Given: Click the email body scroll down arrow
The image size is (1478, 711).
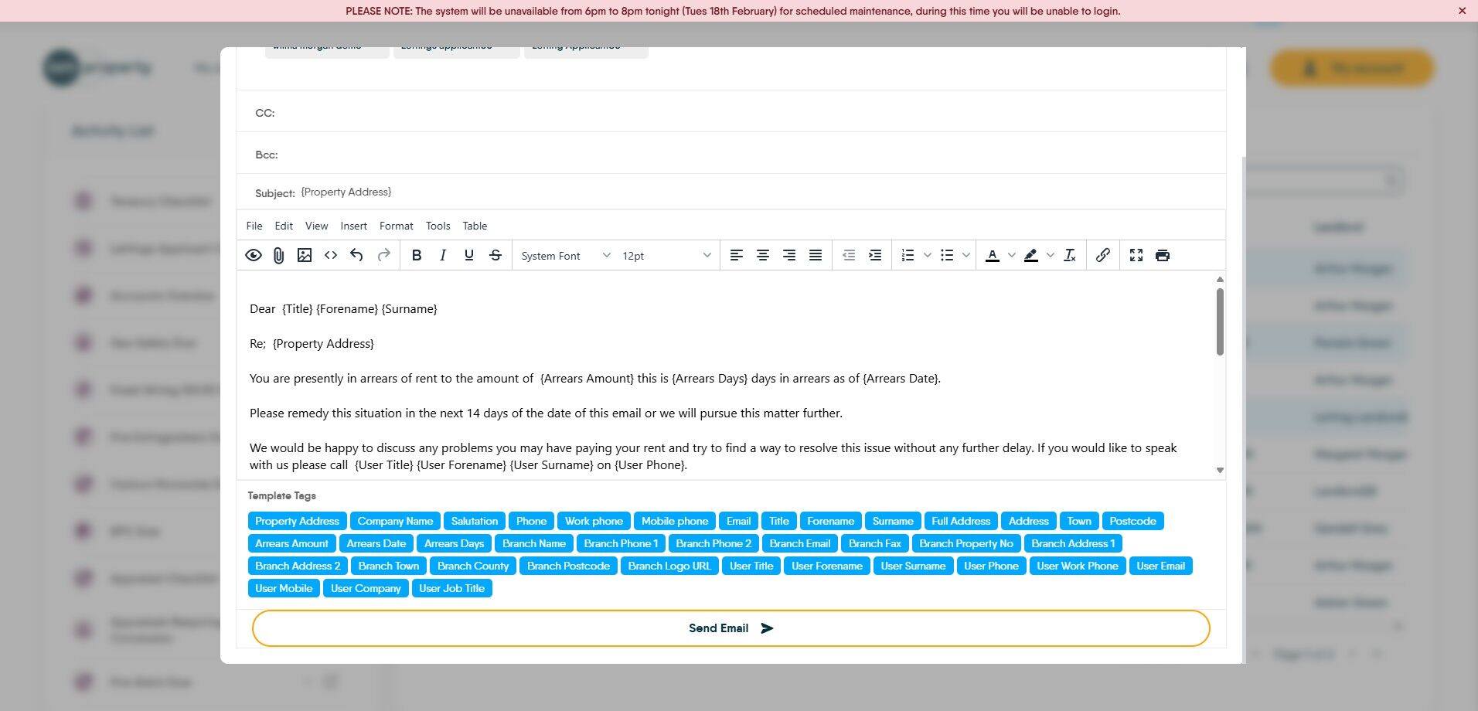Looking at the screenshot, I should click(1220, 470).
